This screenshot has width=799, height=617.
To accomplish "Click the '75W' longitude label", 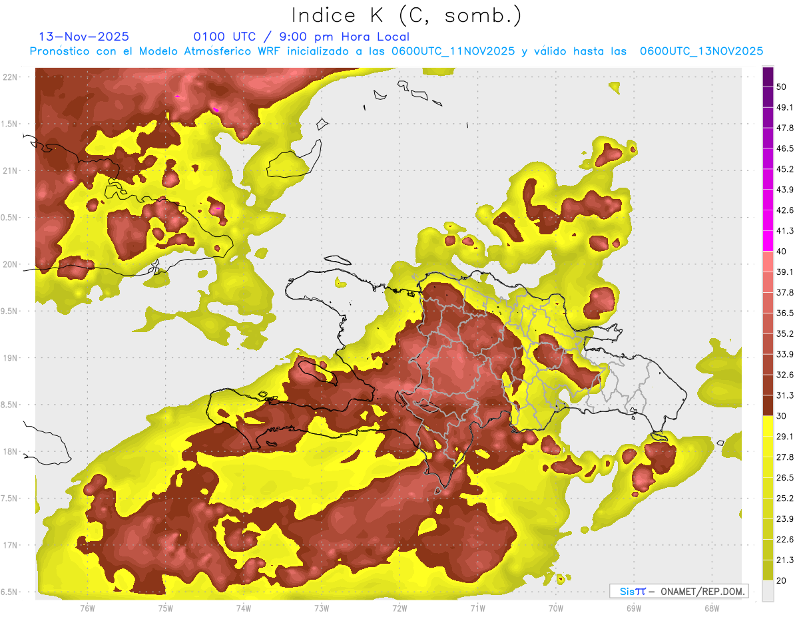I will 166,608.
